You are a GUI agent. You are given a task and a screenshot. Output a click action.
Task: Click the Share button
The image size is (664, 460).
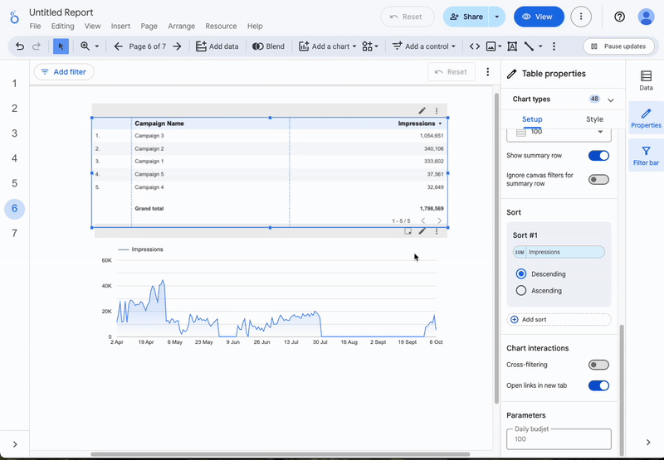click(x=466, y=17)
